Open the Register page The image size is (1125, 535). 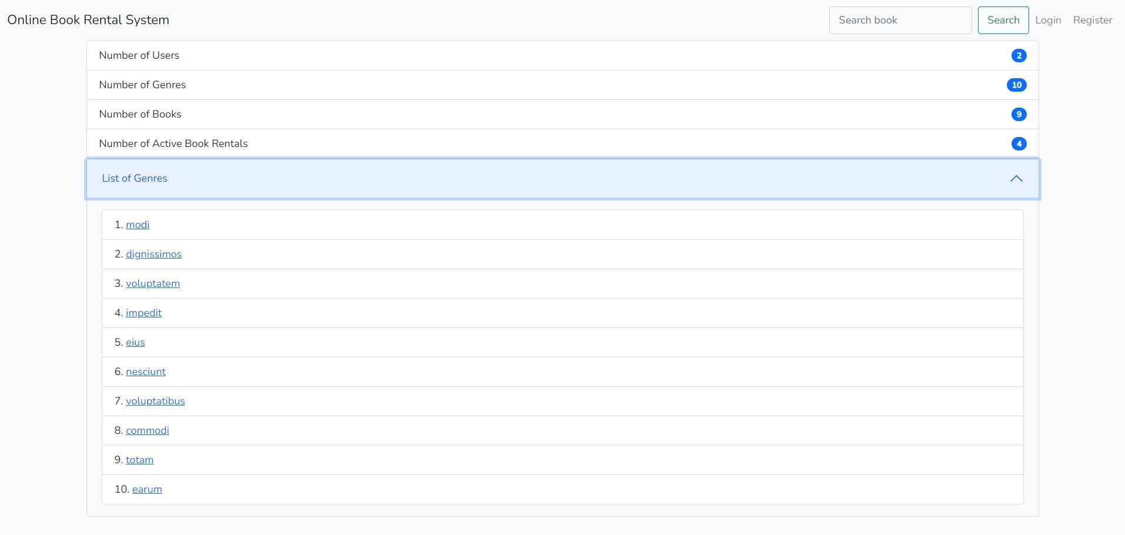point(1093,19)
